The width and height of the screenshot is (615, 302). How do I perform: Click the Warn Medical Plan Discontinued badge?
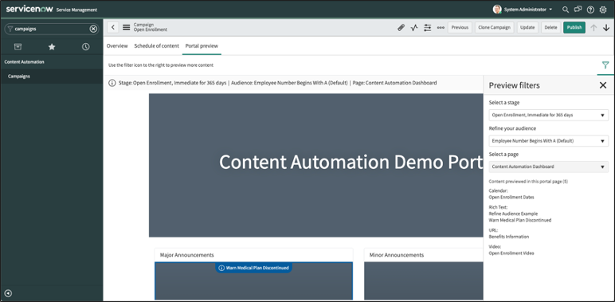coord(253,268)
